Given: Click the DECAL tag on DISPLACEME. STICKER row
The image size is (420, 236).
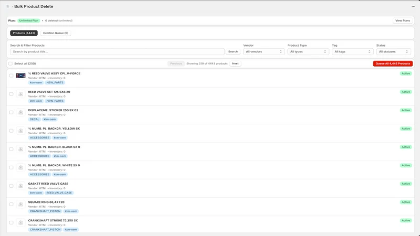Looking at the screenshot, I should [x=34, y=120].
